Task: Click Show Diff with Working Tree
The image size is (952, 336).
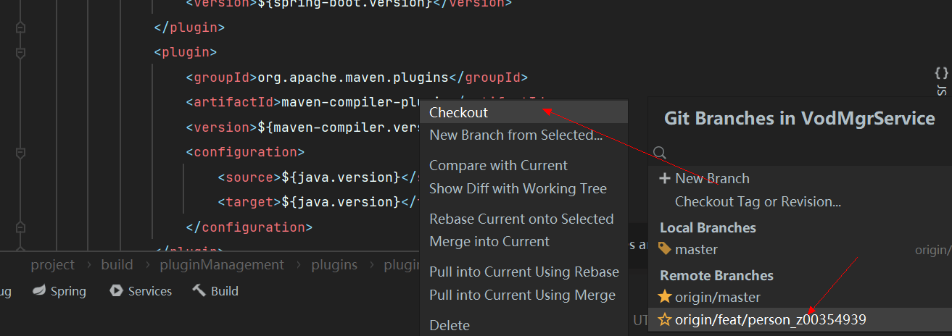Action: [518, 188]
